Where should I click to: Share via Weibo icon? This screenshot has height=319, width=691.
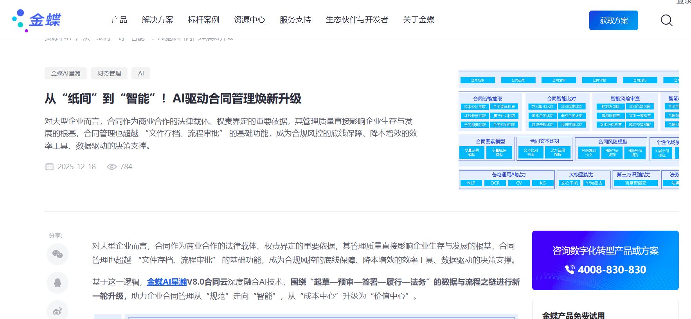pyautogui.click(x=58, y=311)
